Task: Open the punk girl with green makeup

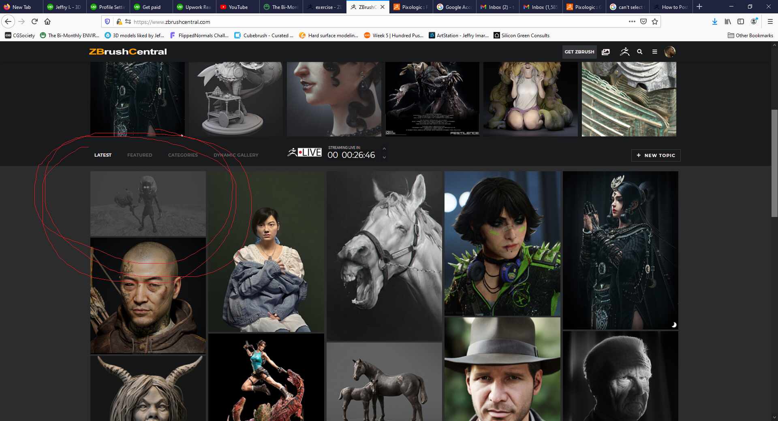Action: pyautogui.click(x=502, y=243)
